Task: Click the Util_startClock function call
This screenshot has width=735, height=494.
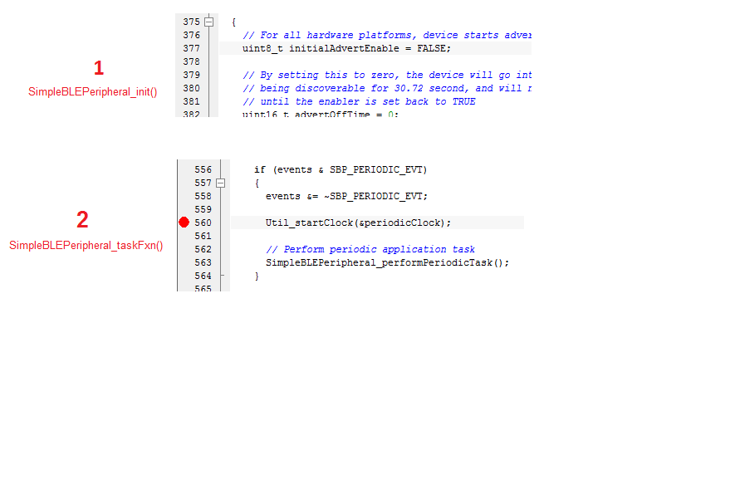Action: click(307, 222)
